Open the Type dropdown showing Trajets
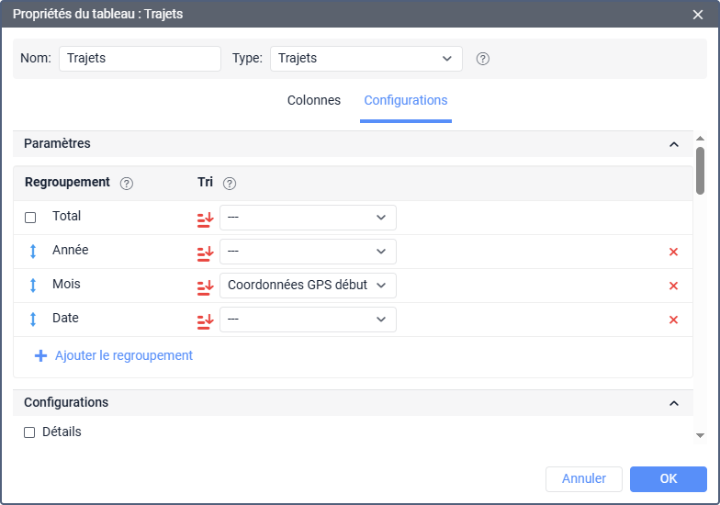Screen dimensions: 720x505 [366, 59]
